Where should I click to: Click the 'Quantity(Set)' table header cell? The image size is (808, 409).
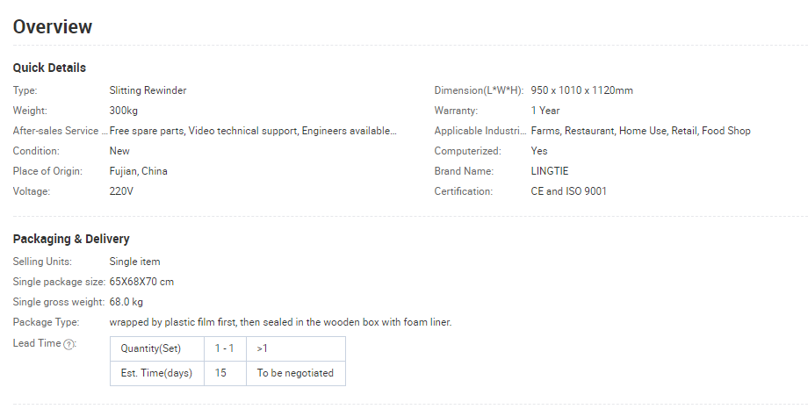pyautogui.click(x=150, y=348)
